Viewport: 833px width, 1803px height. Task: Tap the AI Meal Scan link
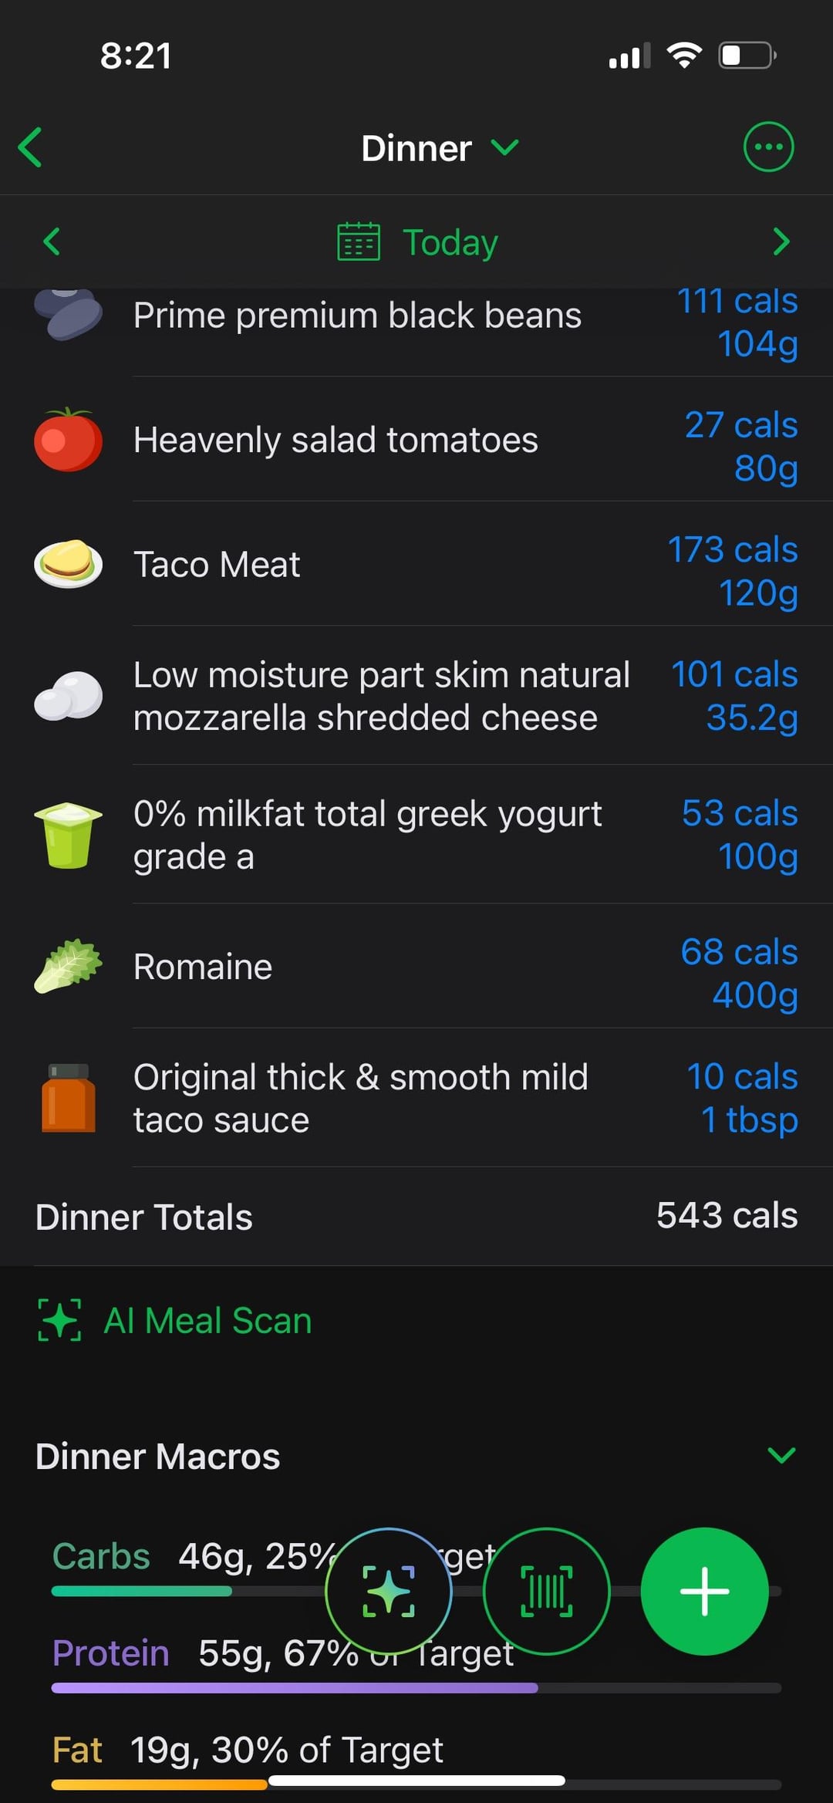click(207, 1321)
